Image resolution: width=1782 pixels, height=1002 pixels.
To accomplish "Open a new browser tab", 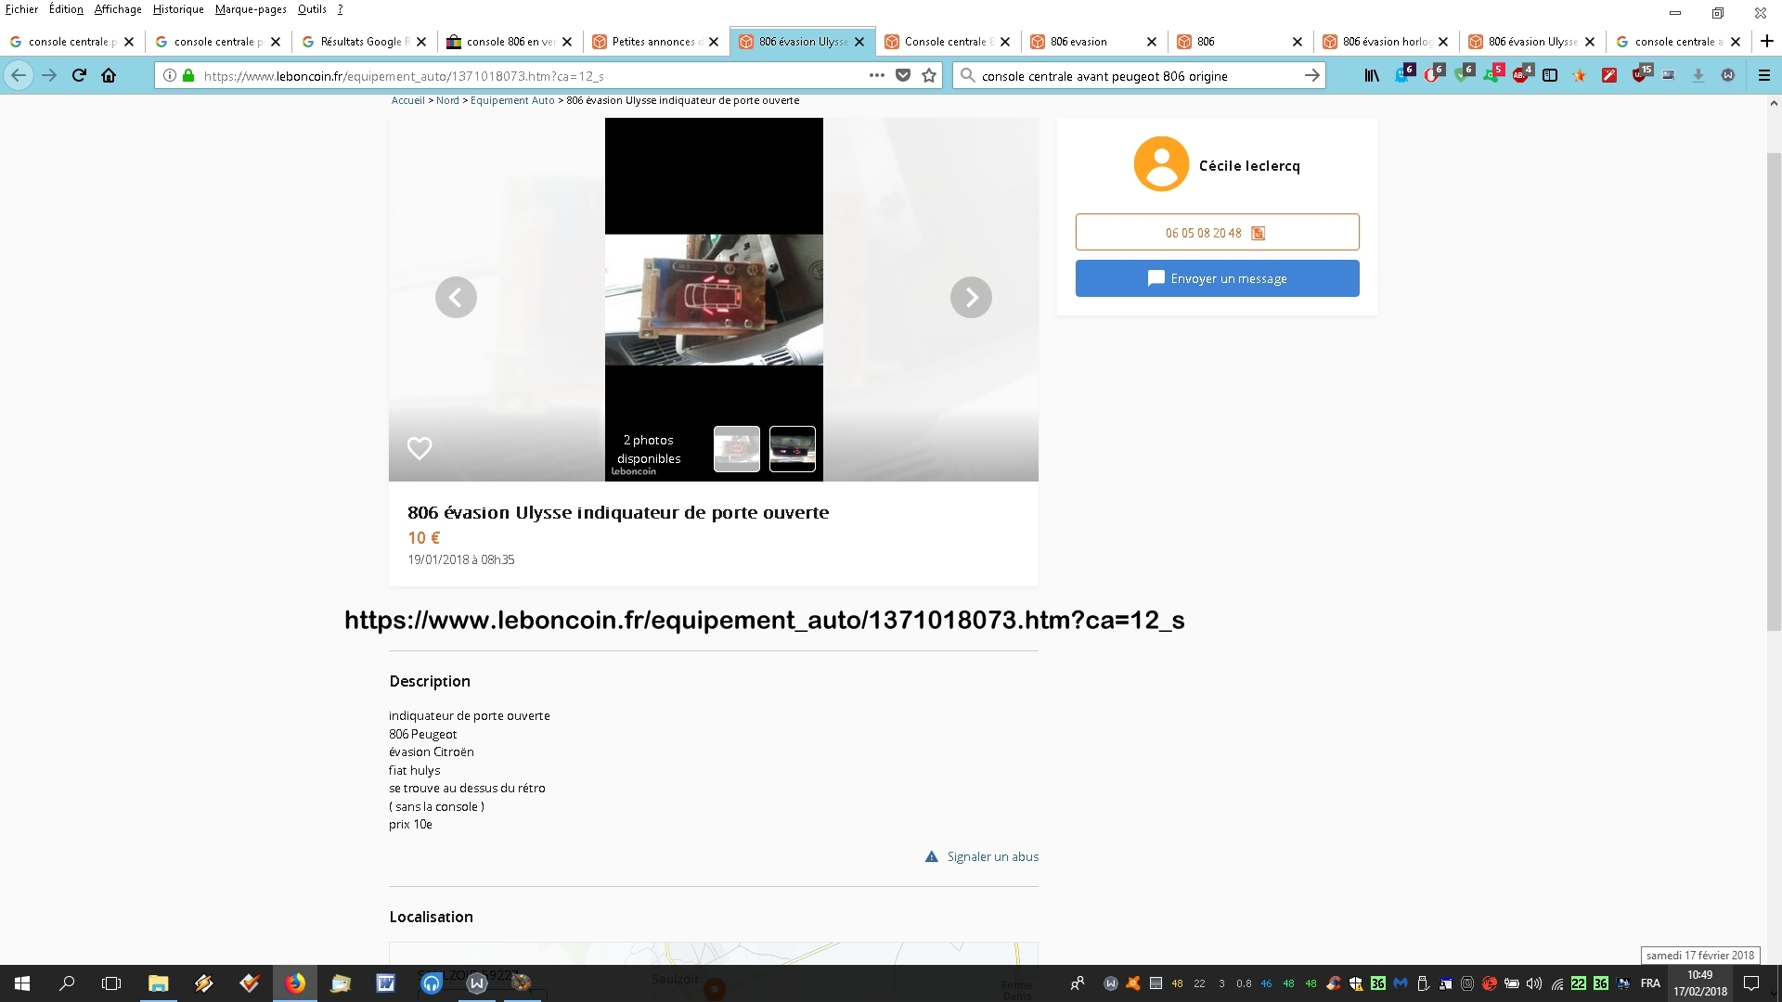I will click(x=1767, y=41).
